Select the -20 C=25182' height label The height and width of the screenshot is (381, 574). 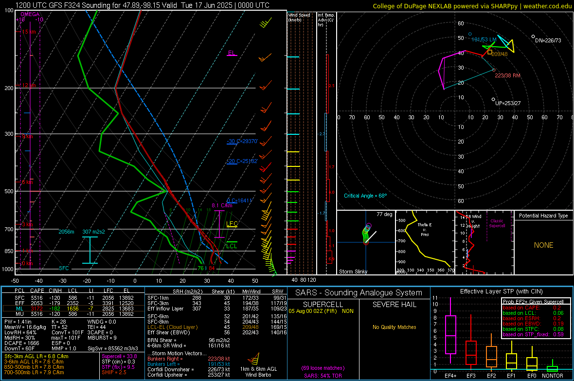click(x=242, y=161)
